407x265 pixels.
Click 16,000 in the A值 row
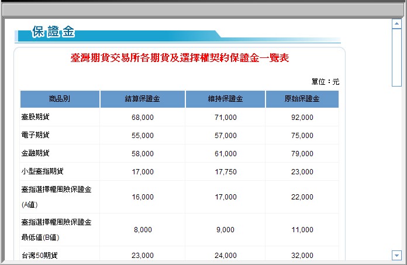coord(143,197)
